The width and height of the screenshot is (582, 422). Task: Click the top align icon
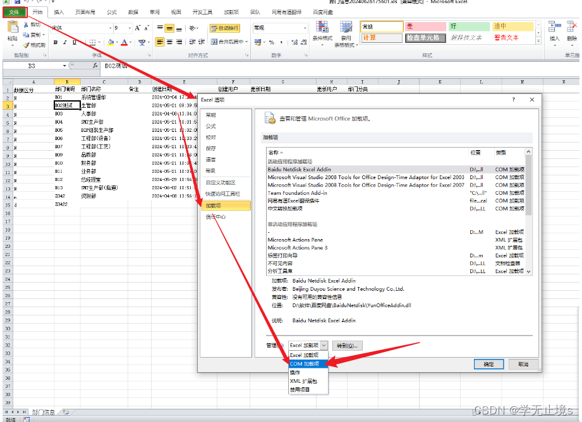[x=160, y=28]
